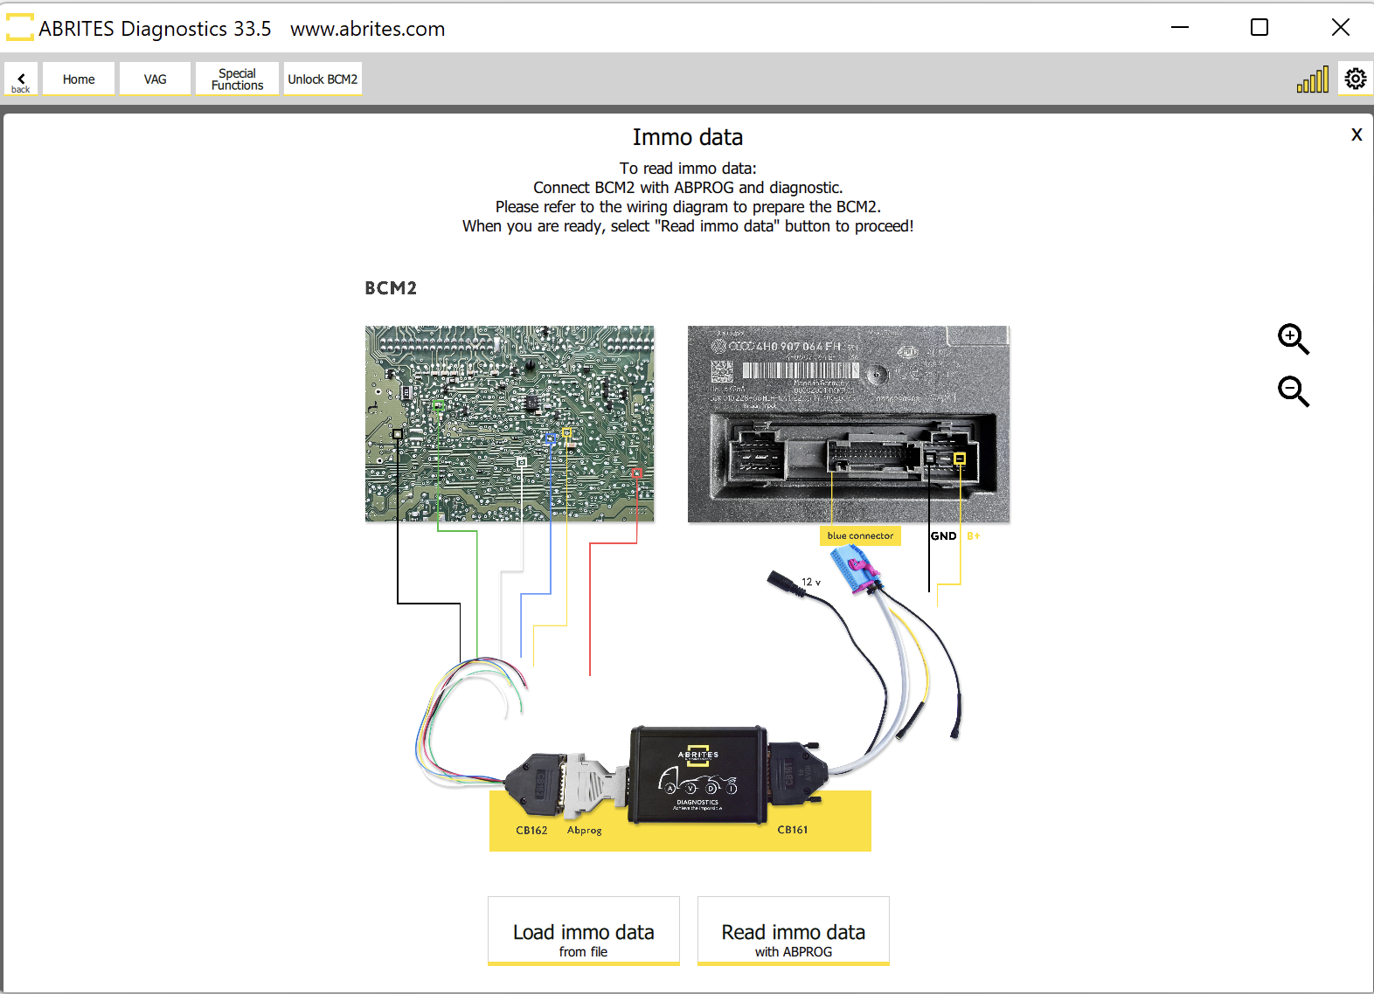
Task: Zoom in on the wiring diagram
Action: point(1294,339)
